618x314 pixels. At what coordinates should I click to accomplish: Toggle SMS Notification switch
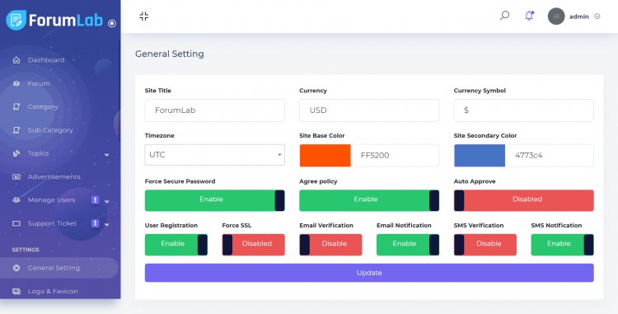click(562, 245)
